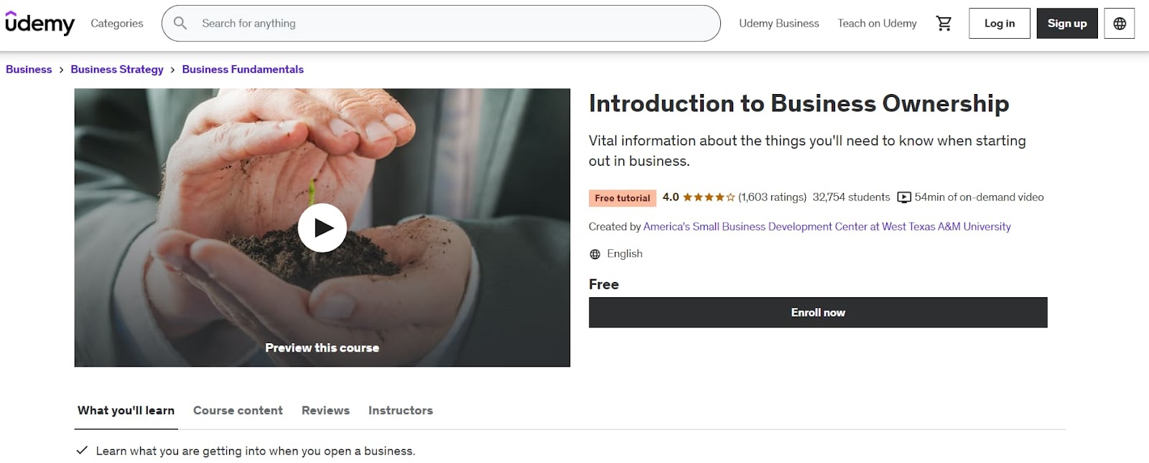The height and width of the screenshot is (463, 1149).
Task: Click the globe icon beside English
Action: click(x=595, y=254)
